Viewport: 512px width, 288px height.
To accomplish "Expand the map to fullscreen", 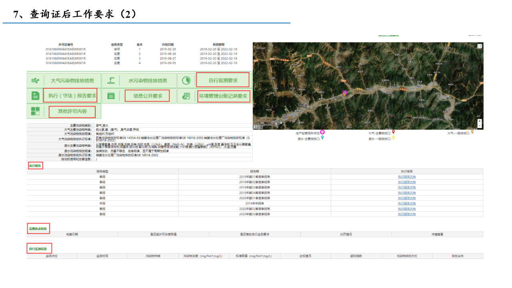I will (479, 46).
